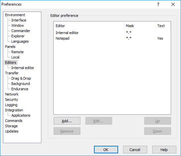Click the Add... button
Viewport: 181px width, 156px height.
67,121
